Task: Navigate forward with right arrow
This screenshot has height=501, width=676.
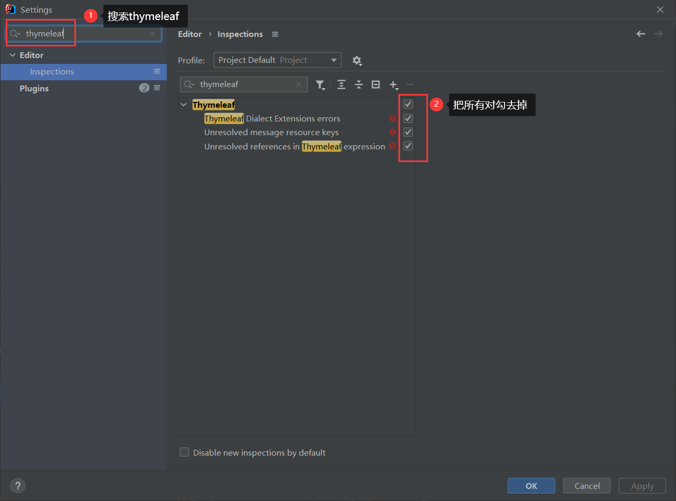Action: tap(658, 34)
